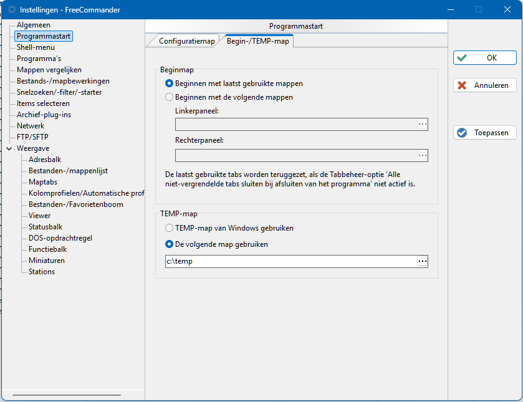This screenshot has height=402, width=523.
Task: Click the Toepassen button
Action: [484, 133]
